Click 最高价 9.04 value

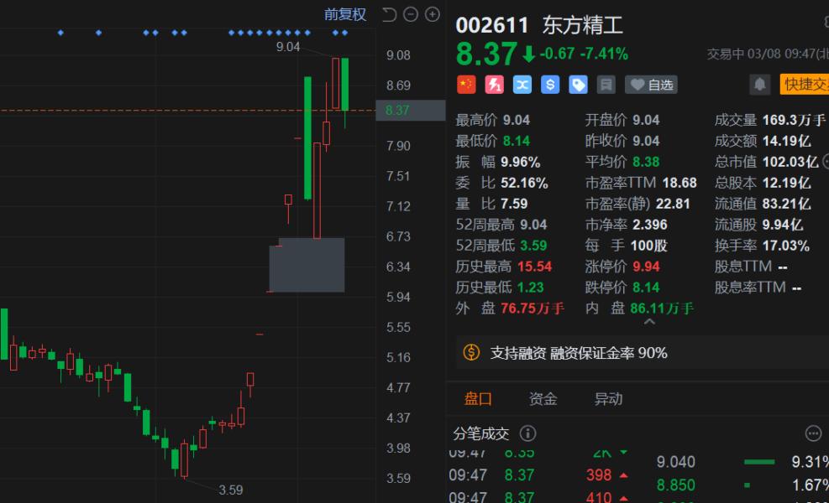pyautogui.click(x=516, y=121)
